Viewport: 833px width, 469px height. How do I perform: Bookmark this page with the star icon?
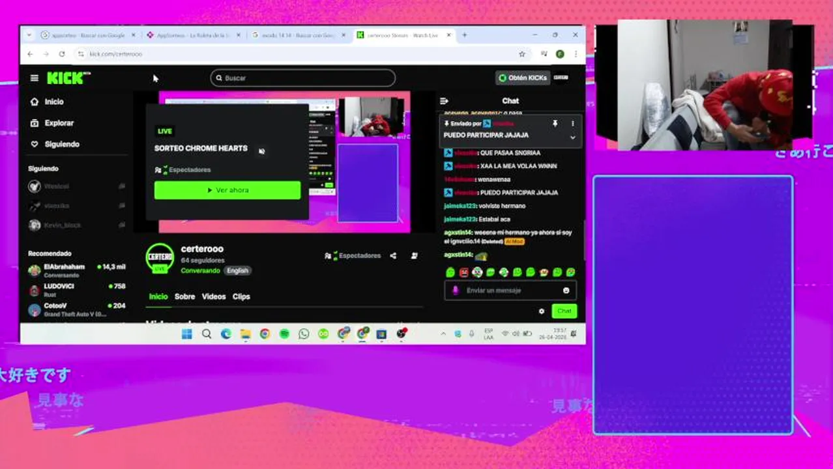(x=521, y=54)
